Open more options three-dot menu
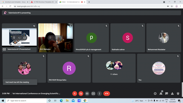 click(99, 94)
